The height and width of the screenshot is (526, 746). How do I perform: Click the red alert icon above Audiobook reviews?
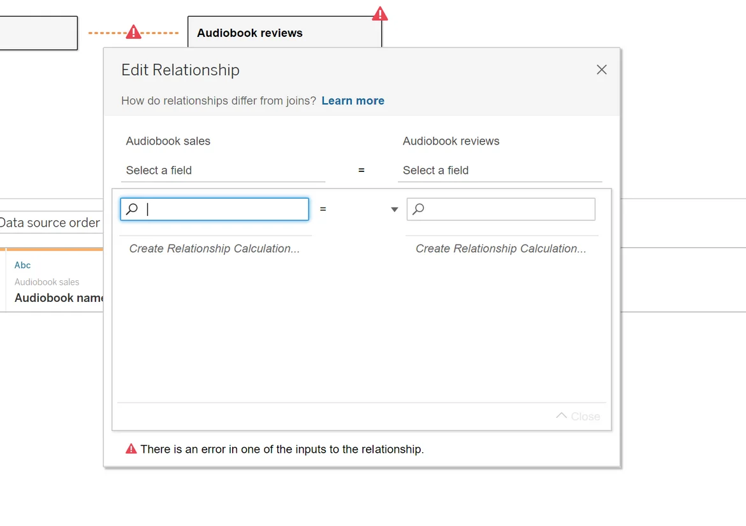point(380,13)
